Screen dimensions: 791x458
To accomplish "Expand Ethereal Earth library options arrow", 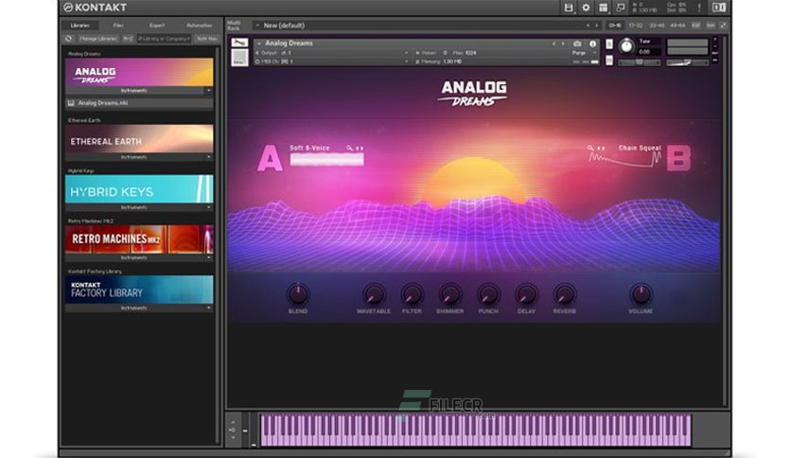I will click(208, 157).
